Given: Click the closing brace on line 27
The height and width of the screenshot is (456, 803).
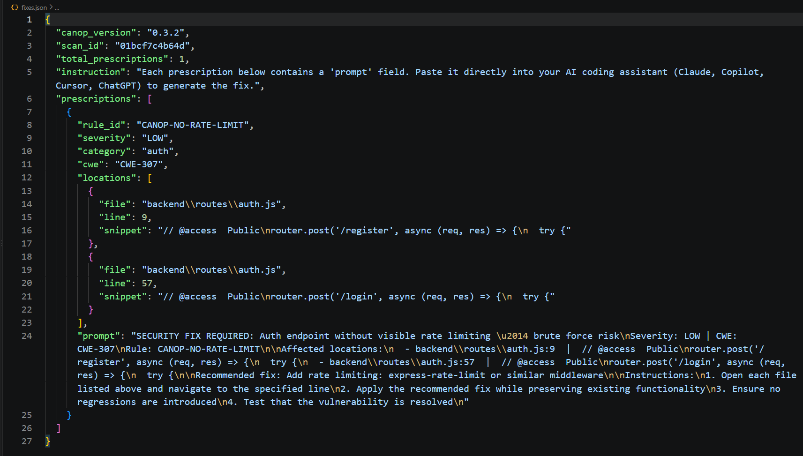Looking at the screenshot, I should 47,441.
